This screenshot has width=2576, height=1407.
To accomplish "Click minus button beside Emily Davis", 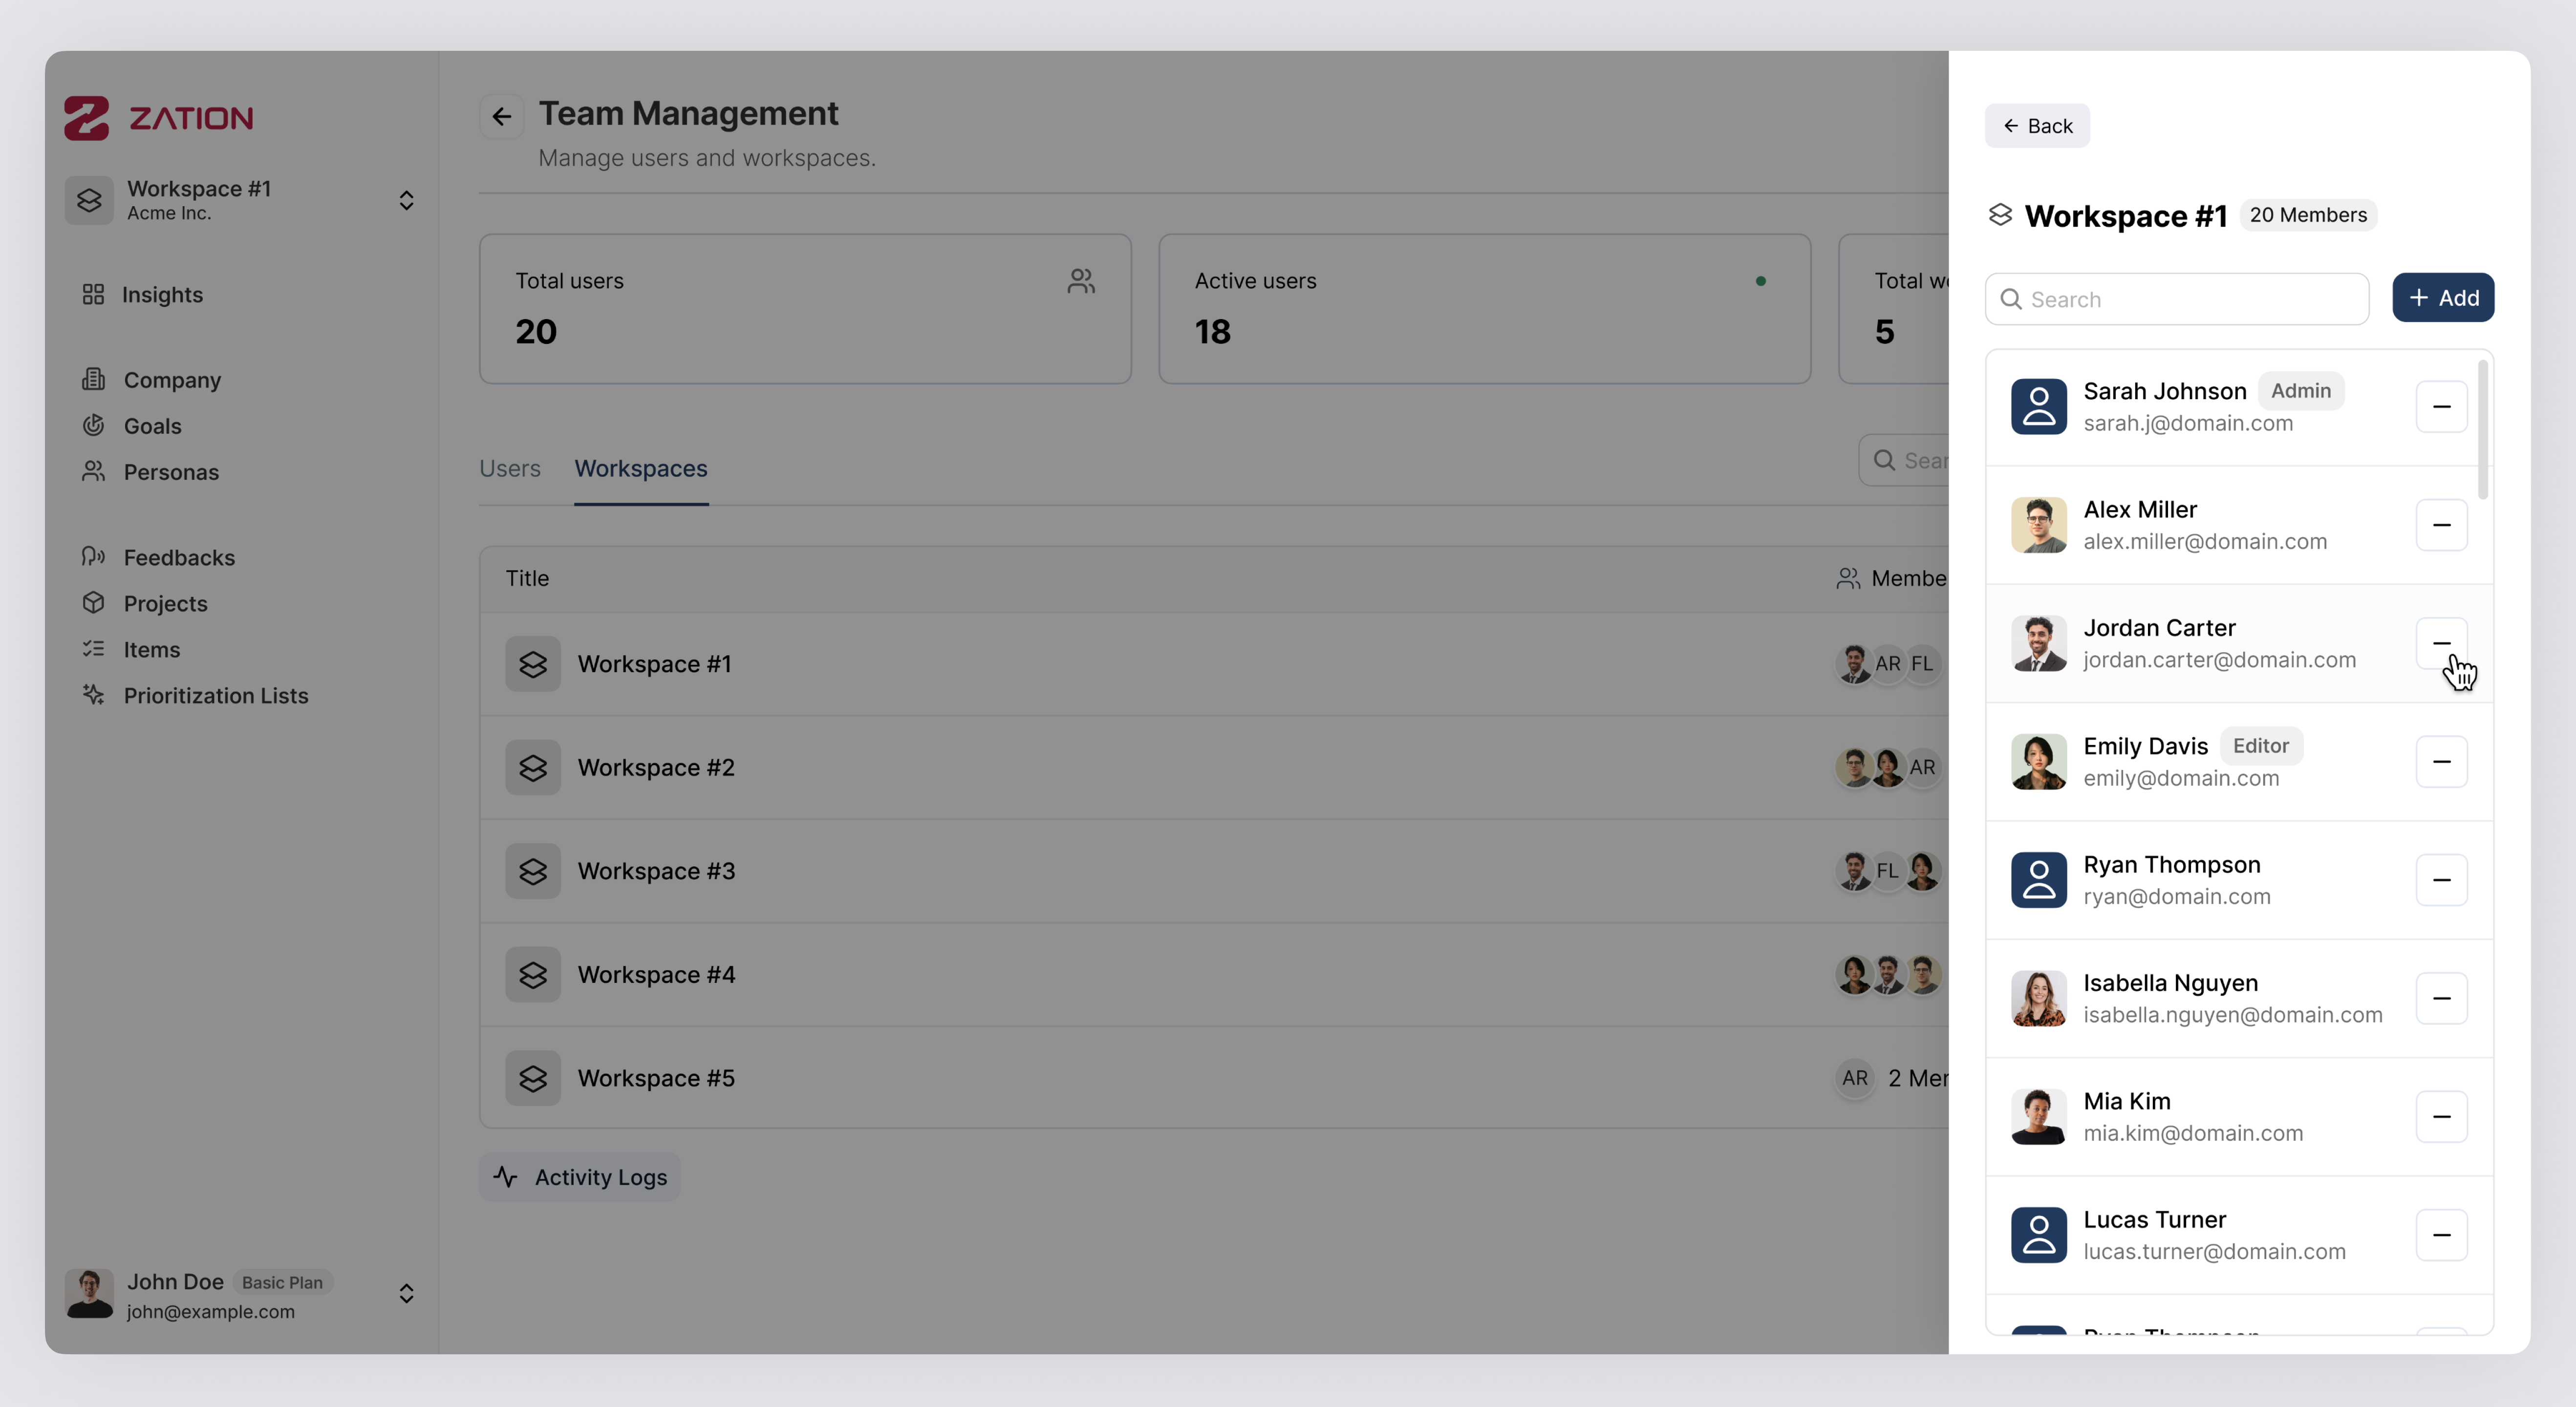I will (2440, 761).
